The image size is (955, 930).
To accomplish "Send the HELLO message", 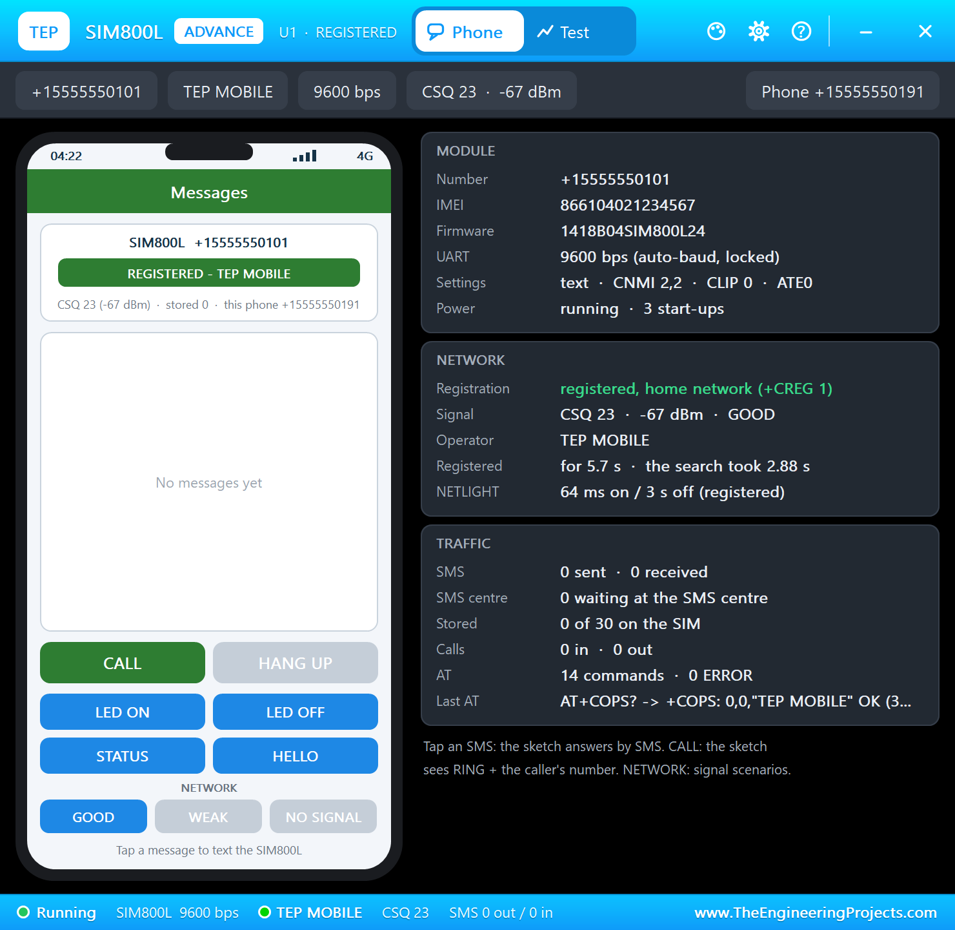I will [296, 756].
